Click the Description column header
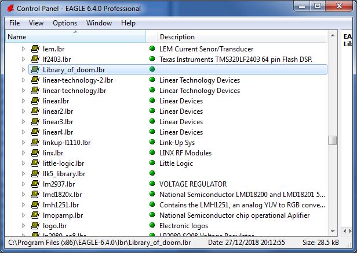The height and width of the screenshot is (253, 357). coord(242,36)
